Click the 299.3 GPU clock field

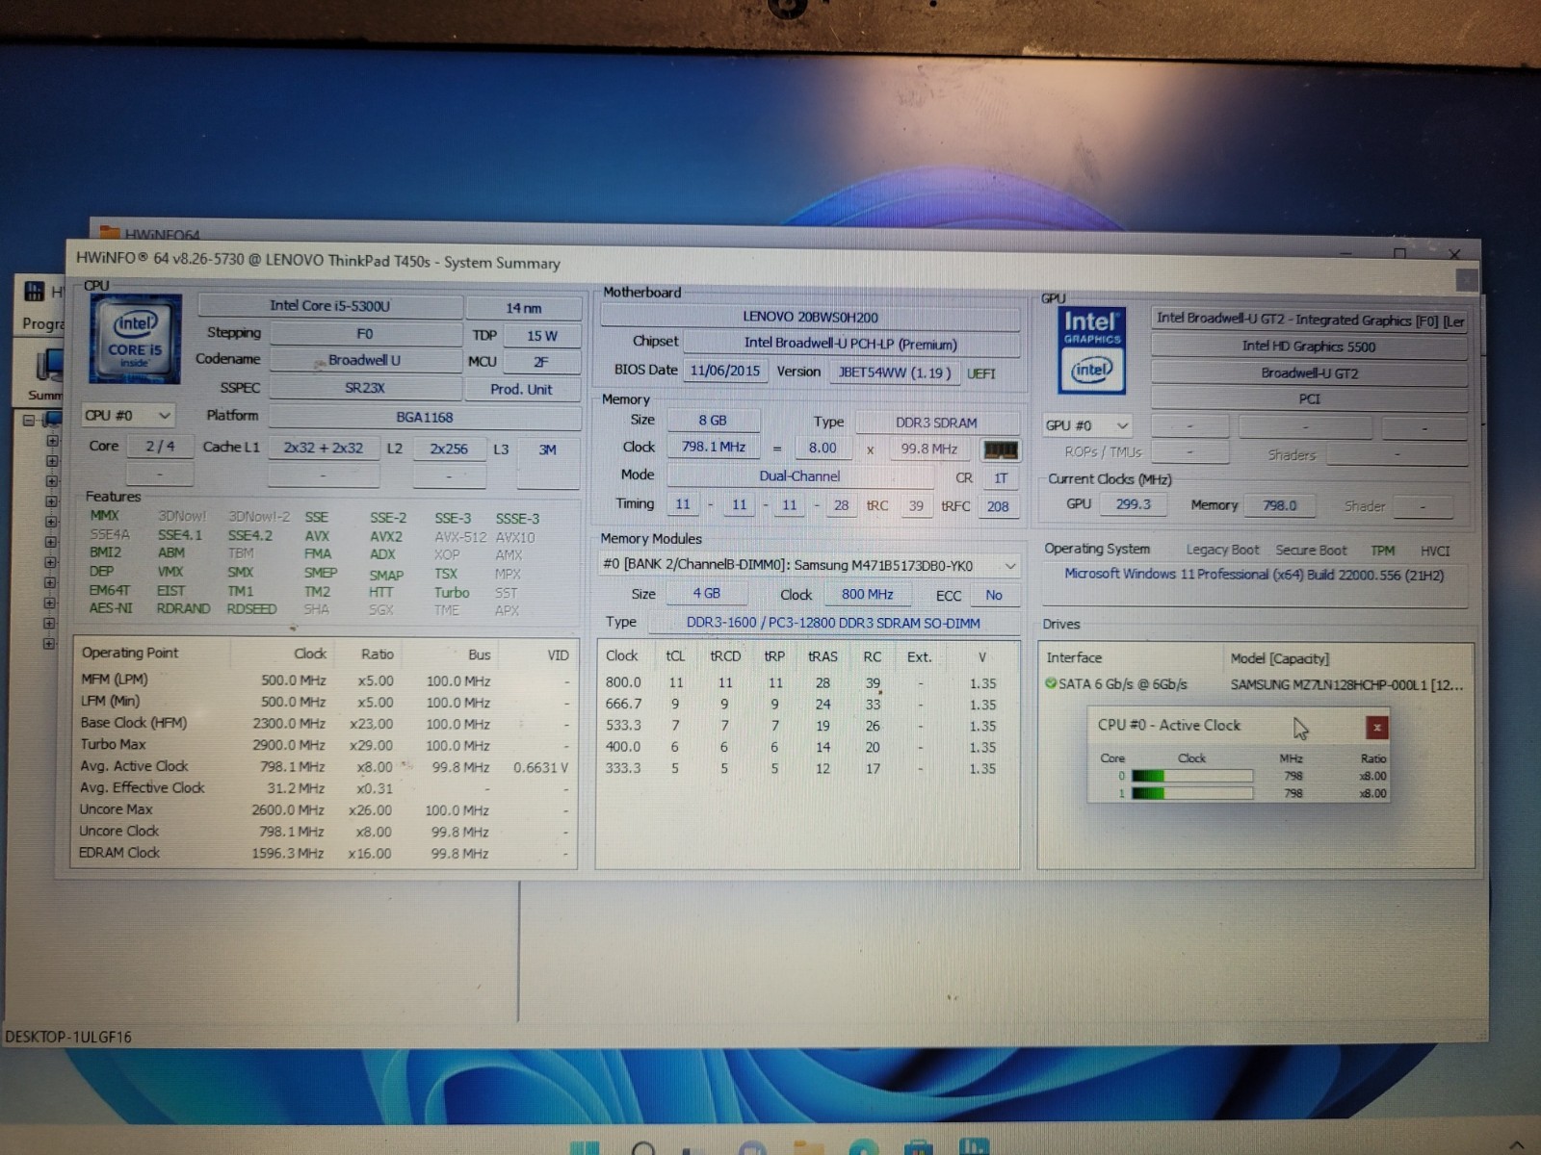pos(1133,503)
